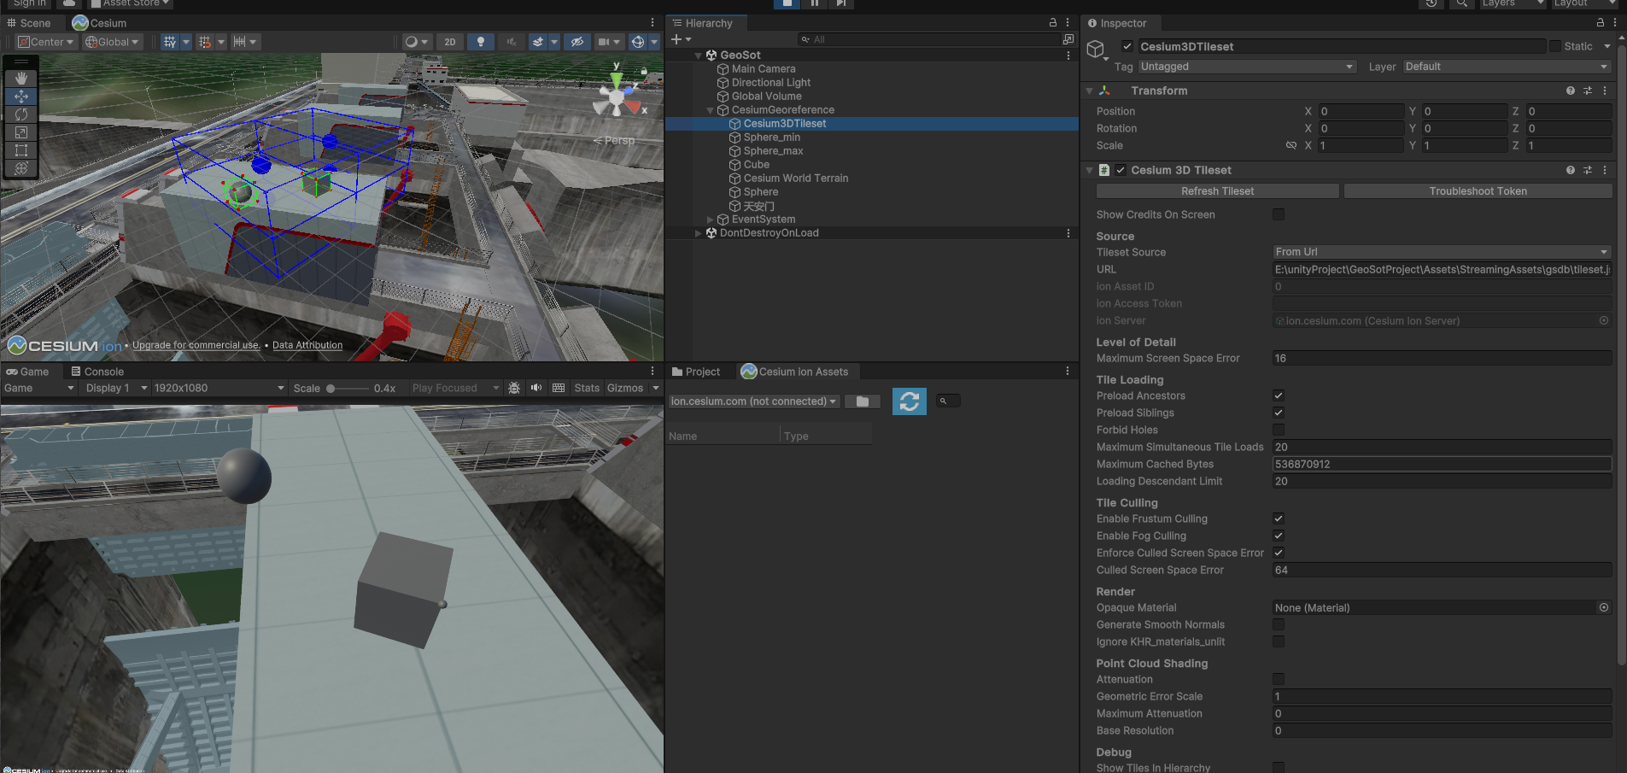Toggle hidden objects scene visibility icon
Screen dimensions: 1627x773
coord(577,42)
